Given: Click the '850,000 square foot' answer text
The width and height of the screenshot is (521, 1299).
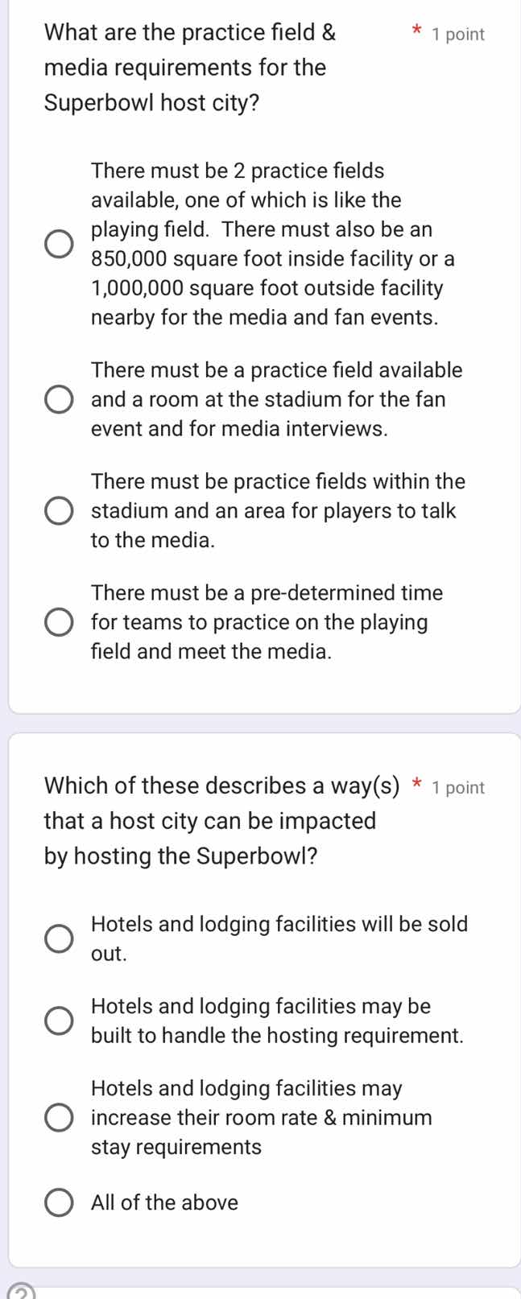Looking at the screenshot, I should (x=272, y=258).
